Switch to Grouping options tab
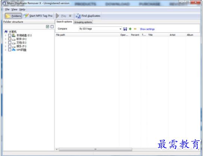The width and height of the screenshot is (203, 156). point(83,22)
